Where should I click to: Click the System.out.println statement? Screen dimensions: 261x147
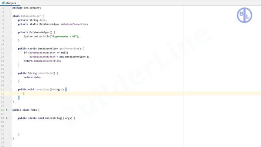point(52,36)
